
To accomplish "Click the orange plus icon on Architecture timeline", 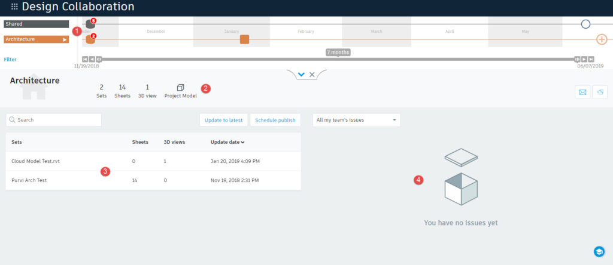I will coord(602,39).
